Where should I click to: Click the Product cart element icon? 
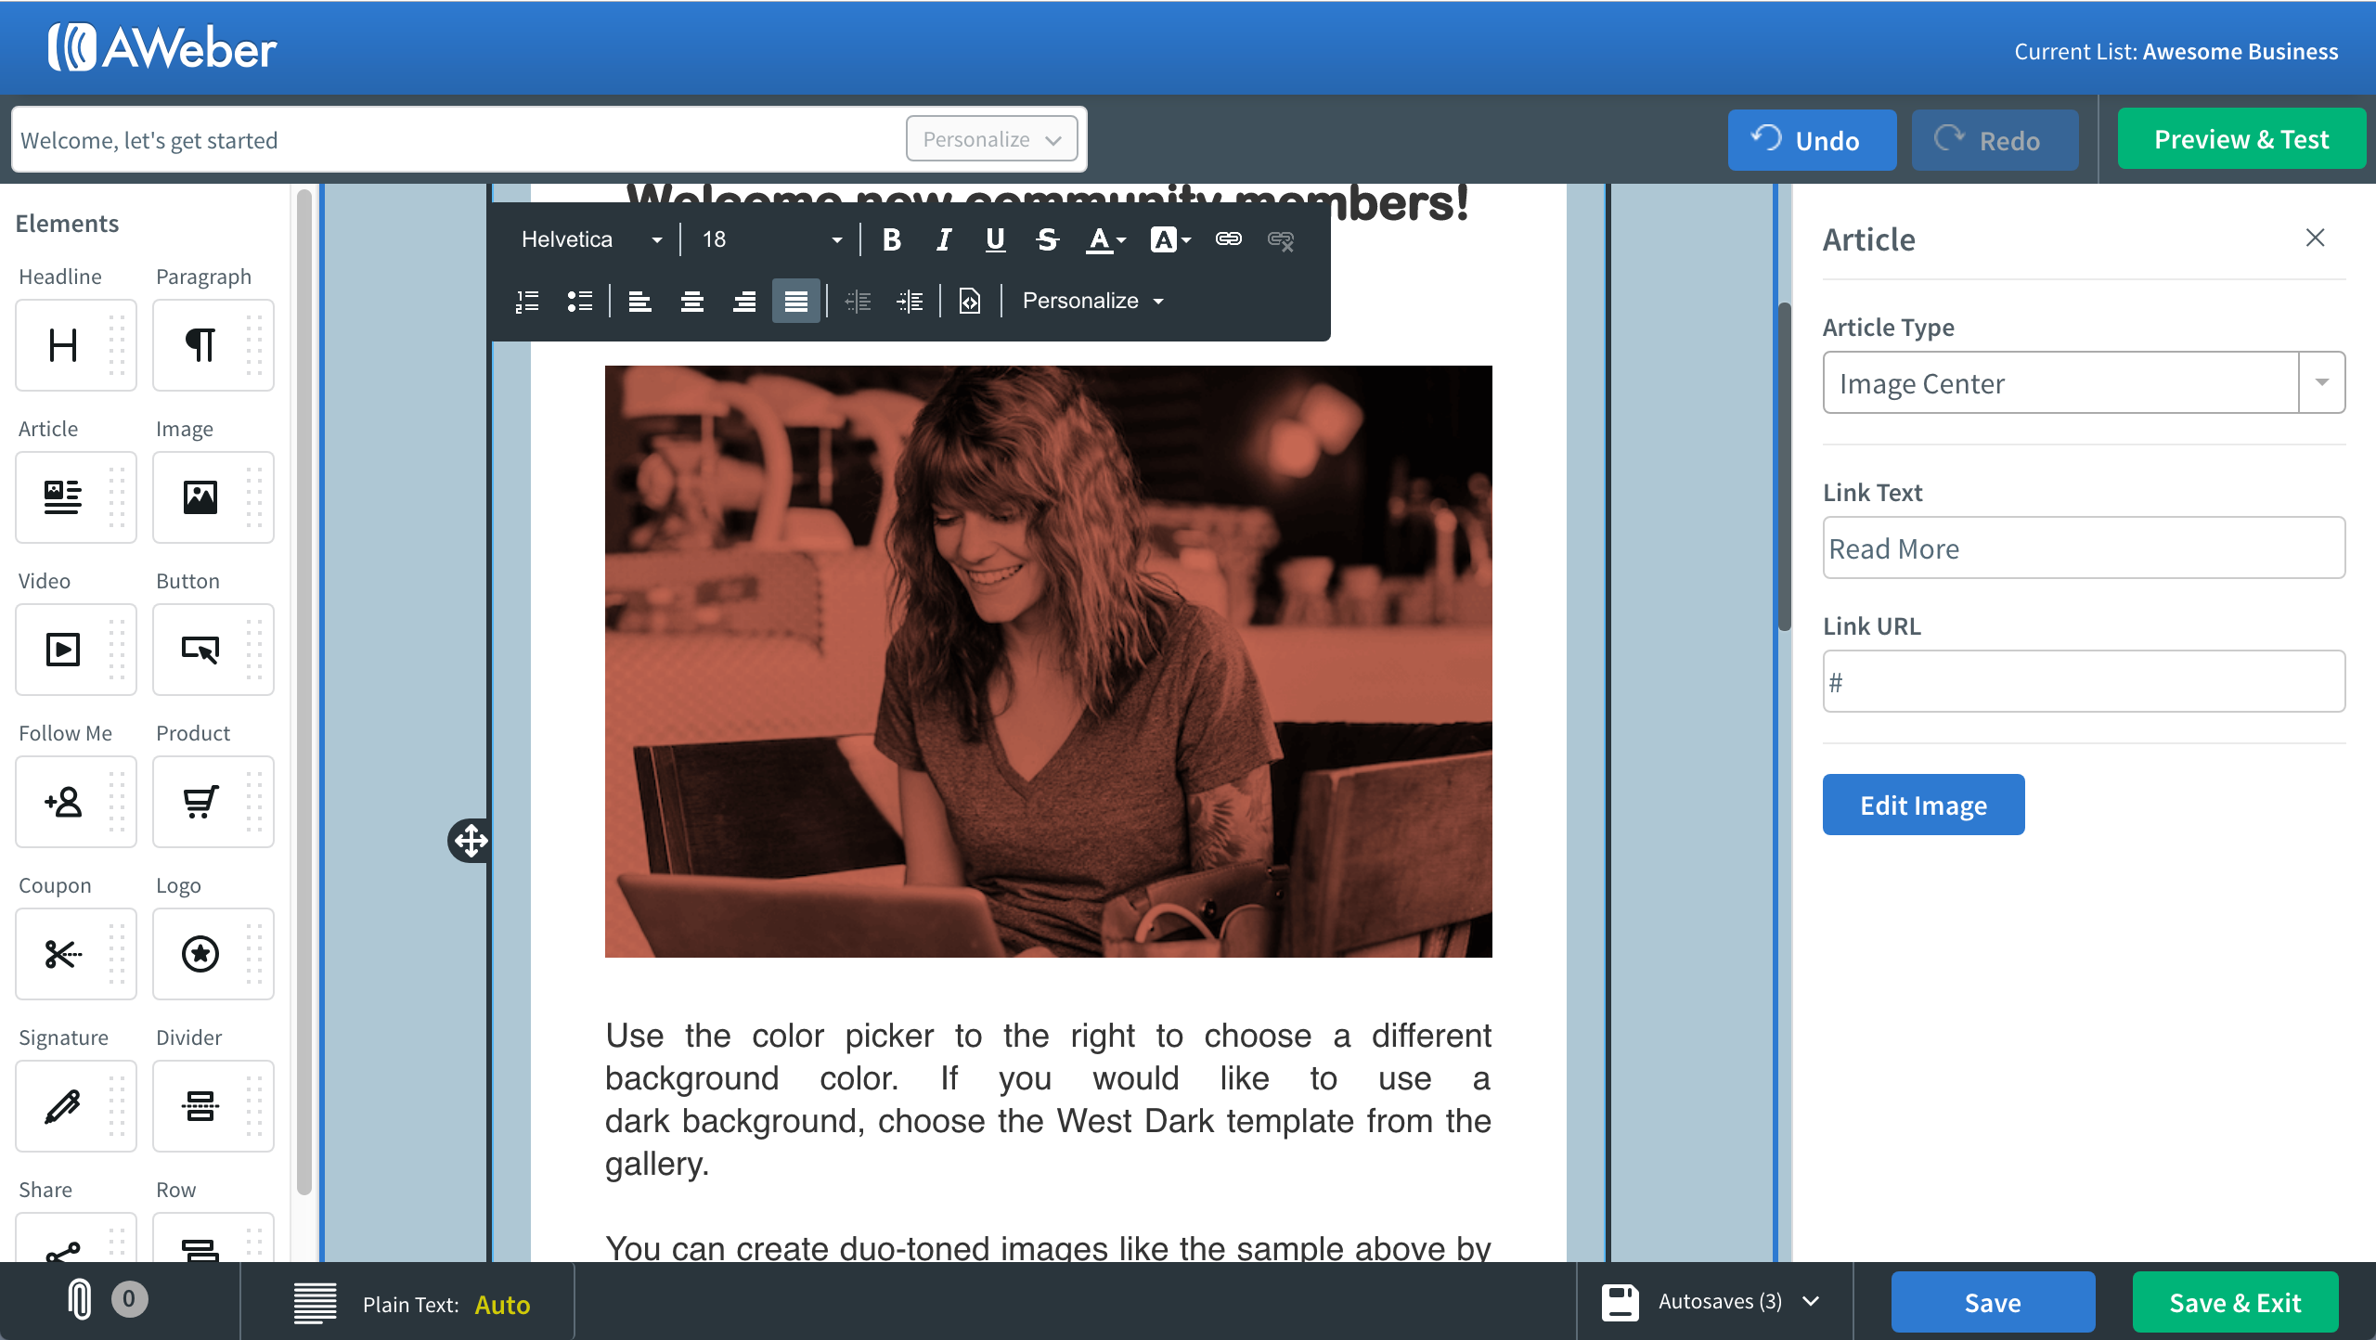[x=200, y=802]
